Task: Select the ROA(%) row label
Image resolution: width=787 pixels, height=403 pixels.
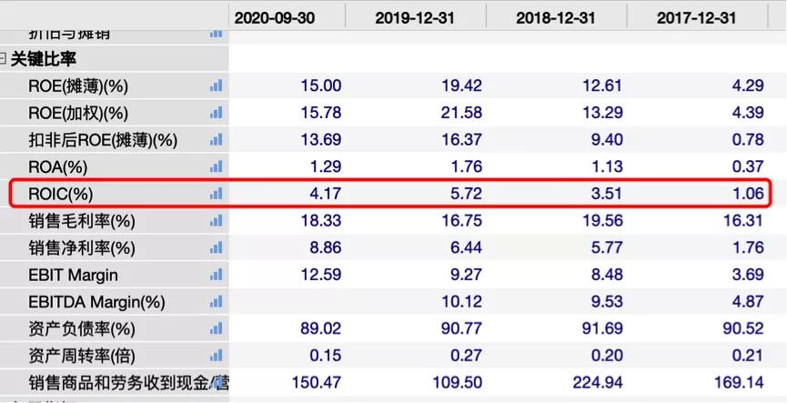Action: point(57,166)
